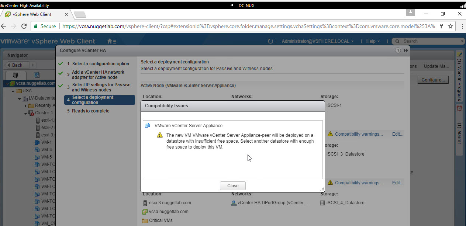The image size is (466, 226).
Task: Open the wizard help question-mark icon
Action: point(398,51)
